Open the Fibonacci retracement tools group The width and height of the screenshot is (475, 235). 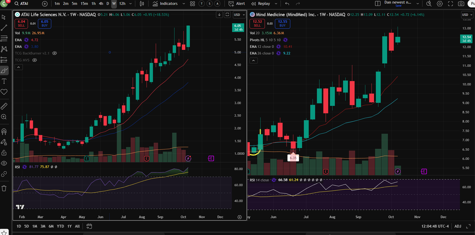point(4,38)
